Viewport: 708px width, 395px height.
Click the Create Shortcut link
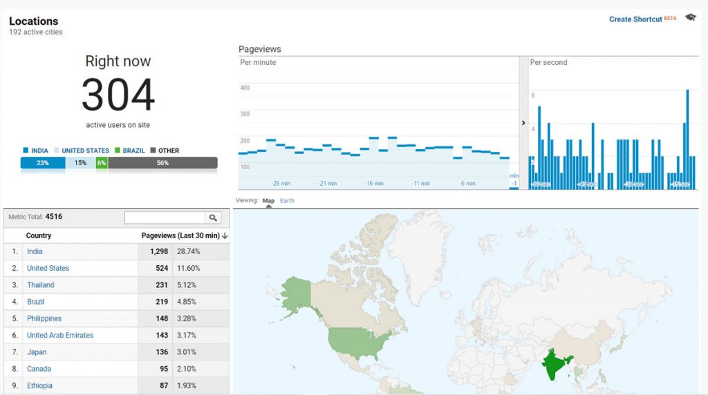[635, 19]
